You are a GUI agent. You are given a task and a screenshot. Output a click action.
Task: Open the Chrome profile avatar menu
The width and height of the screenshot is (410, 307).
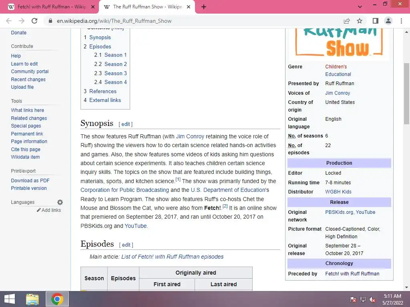click(x=388, y=21)
